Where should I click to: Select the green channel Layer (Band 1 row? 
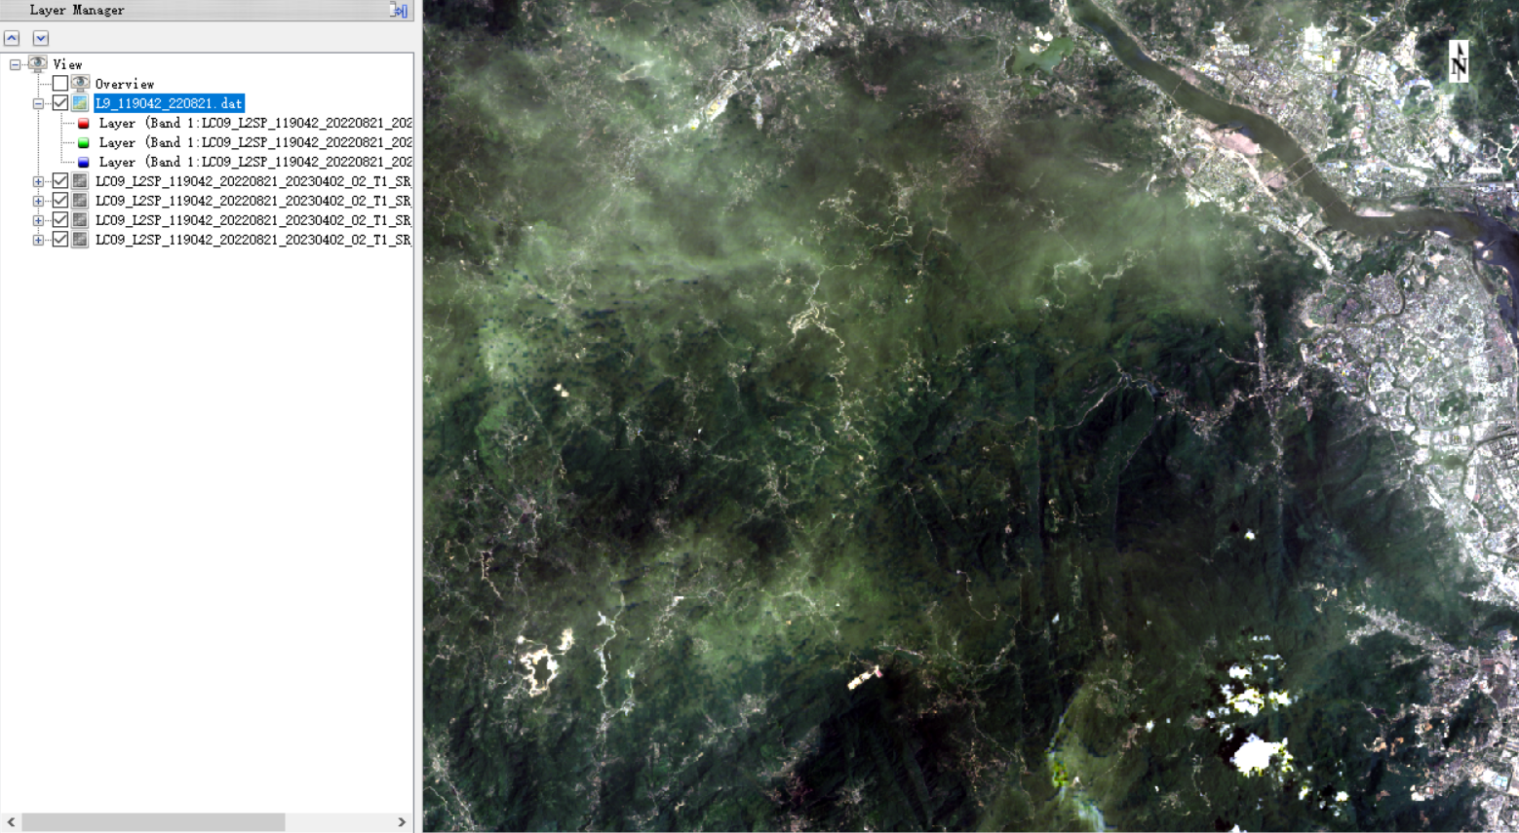click(255, 143)
